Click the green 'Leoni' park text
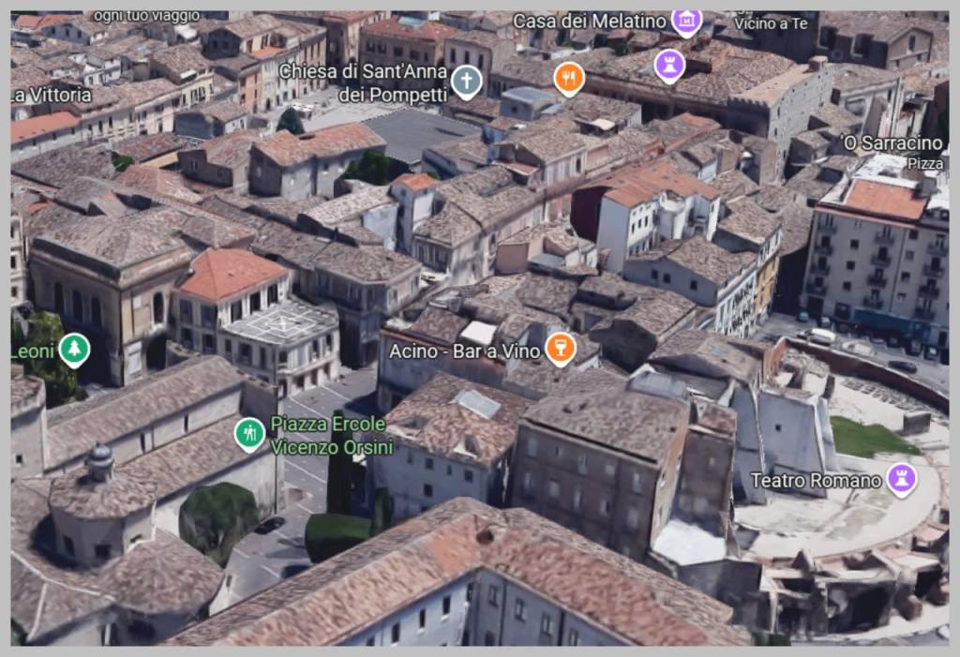The image size is (960, 657). point(34,351)
